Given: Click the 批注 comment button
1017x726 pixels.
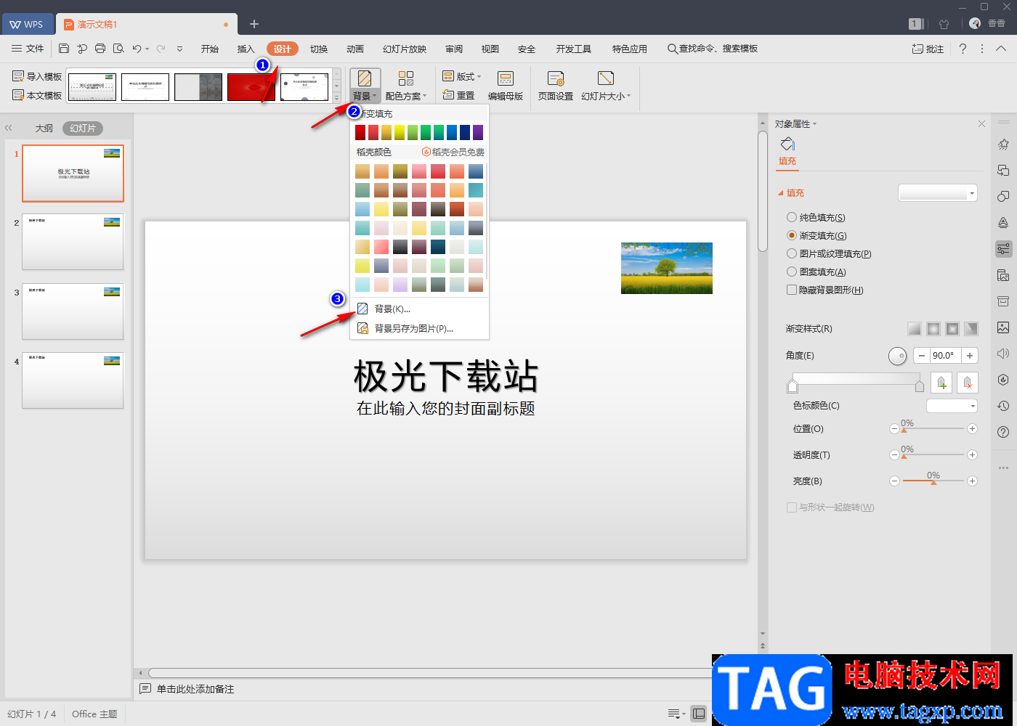Looking at the screenshot, I should point(928,49).
